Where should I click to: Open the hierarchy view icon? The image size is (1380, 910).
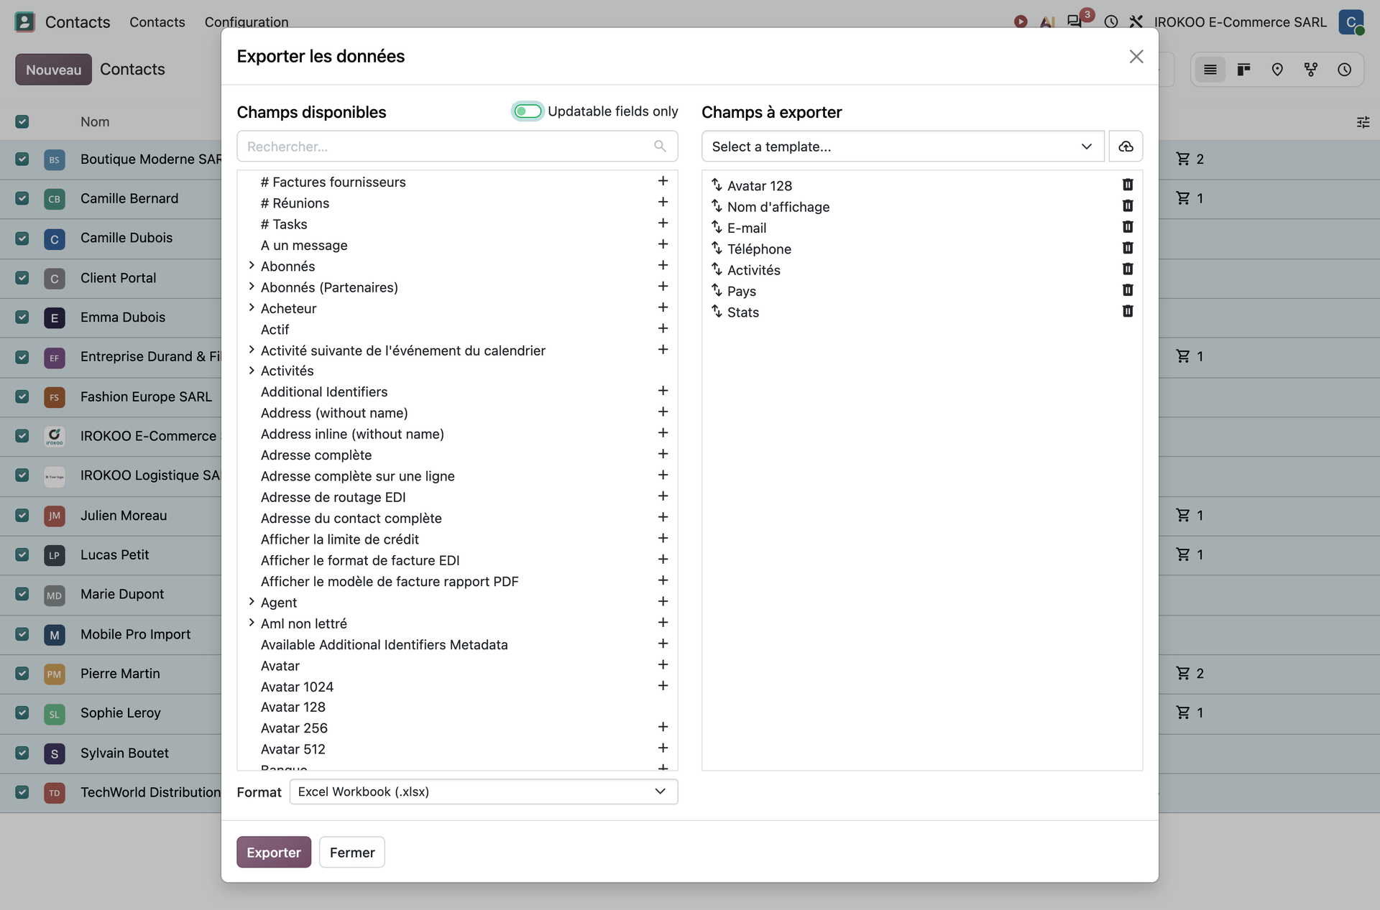(1311, 70)
